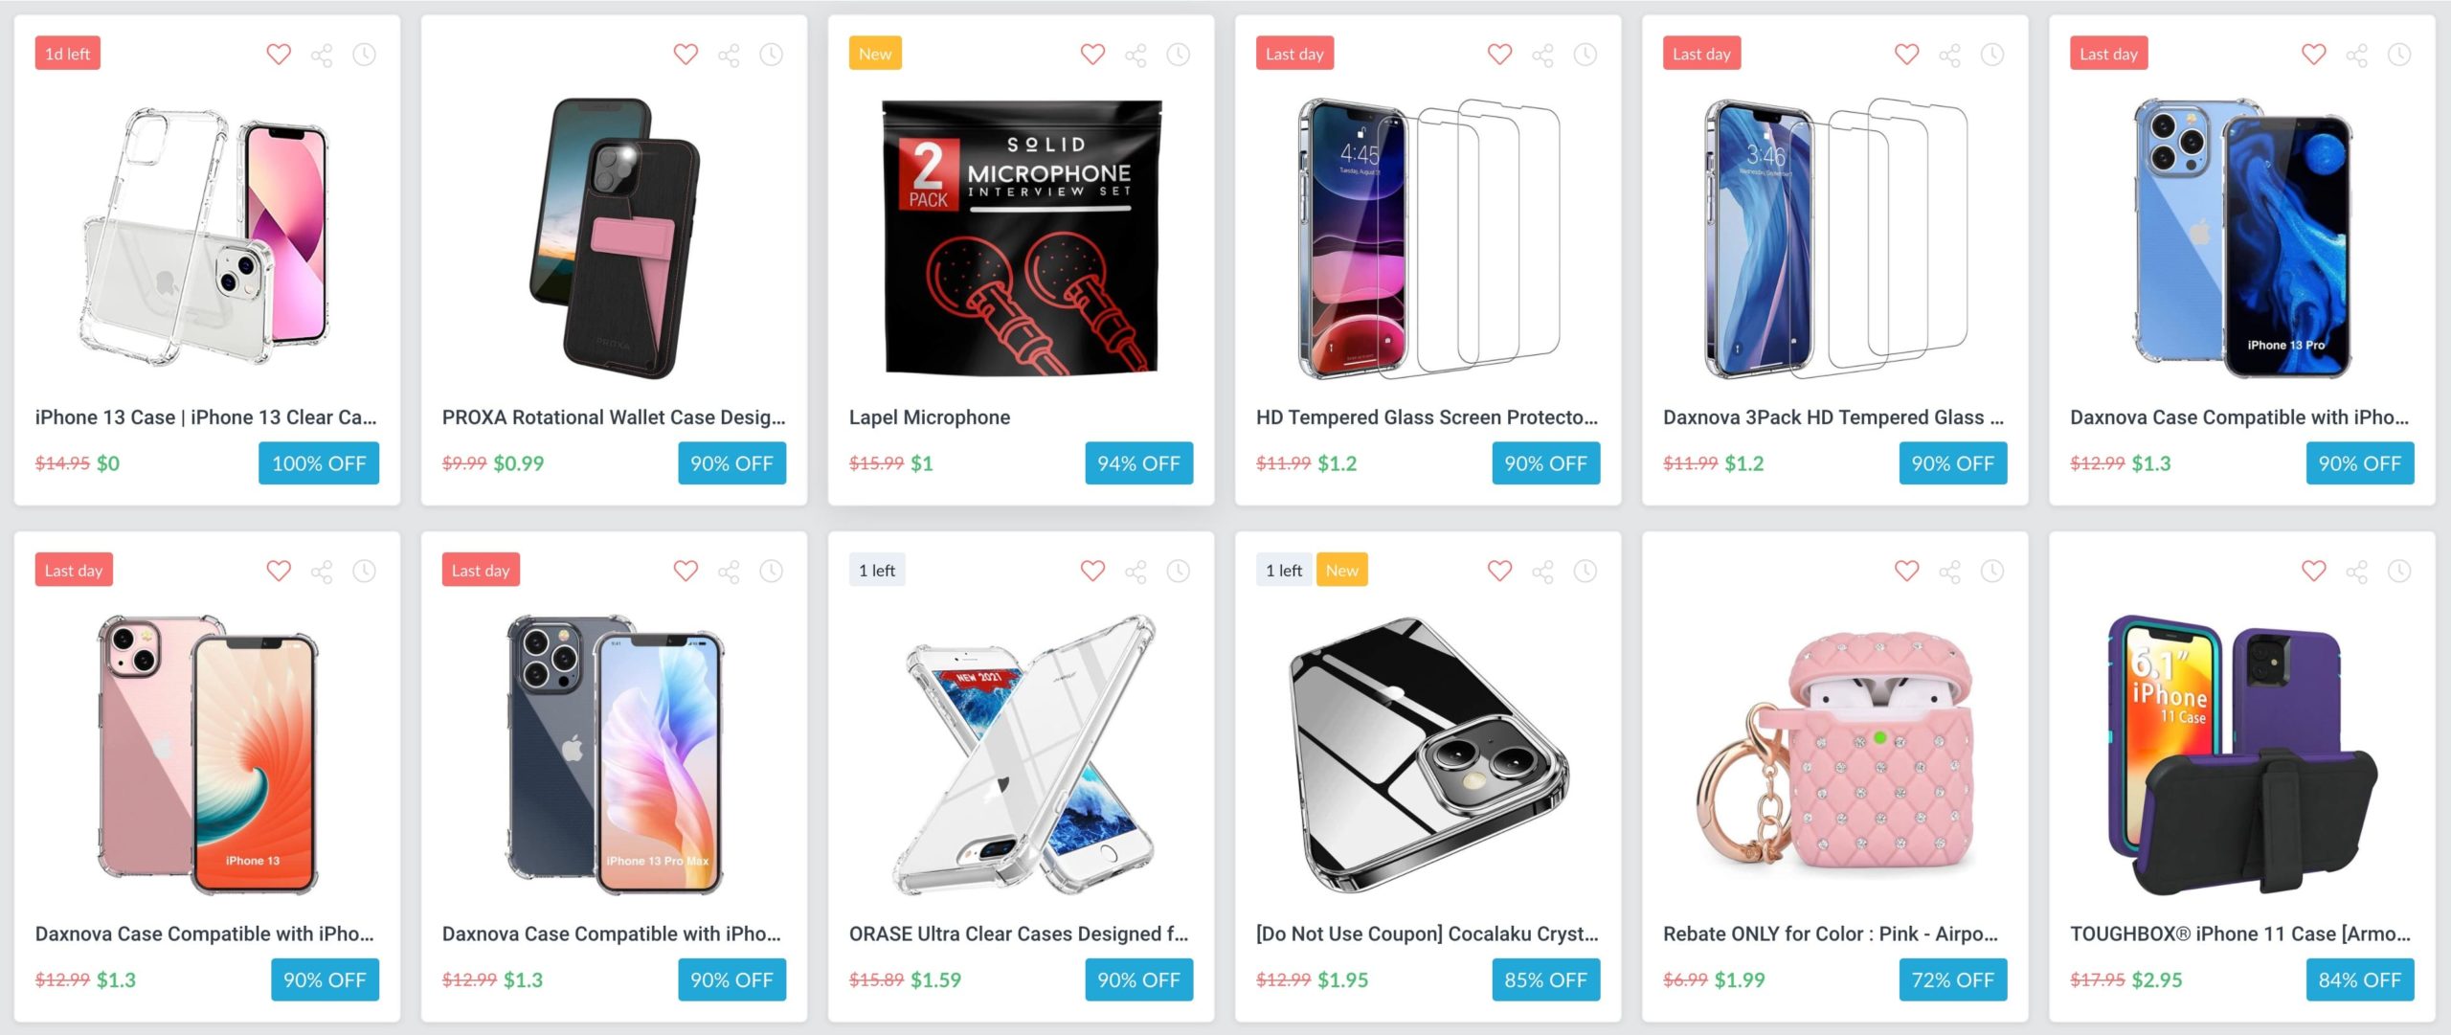The image size is (2451, 1035).
Task: Open TOUGHBOX iPhone 11 Case title link
Action: coord(2240,934)
